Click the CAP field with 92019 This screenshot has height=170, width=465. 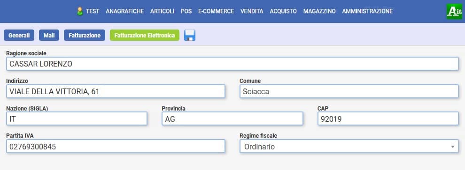(x=388, y=119)
